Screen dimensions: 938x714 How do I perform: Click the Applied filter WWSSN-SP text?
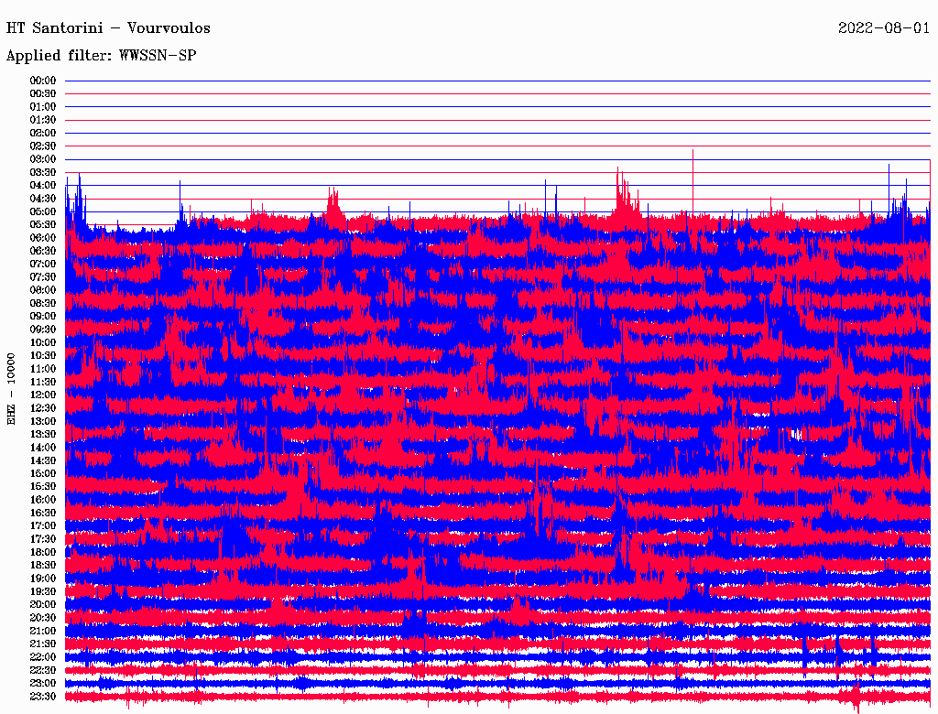click(101, 56)
